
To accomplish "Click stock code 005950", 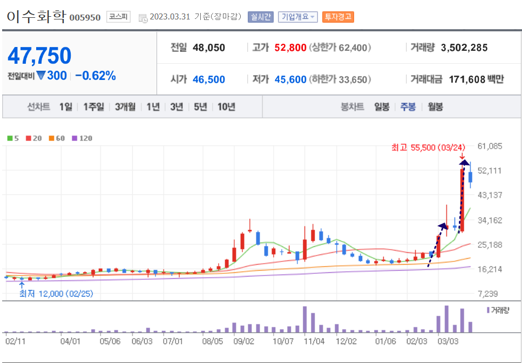I will point(85,18).
